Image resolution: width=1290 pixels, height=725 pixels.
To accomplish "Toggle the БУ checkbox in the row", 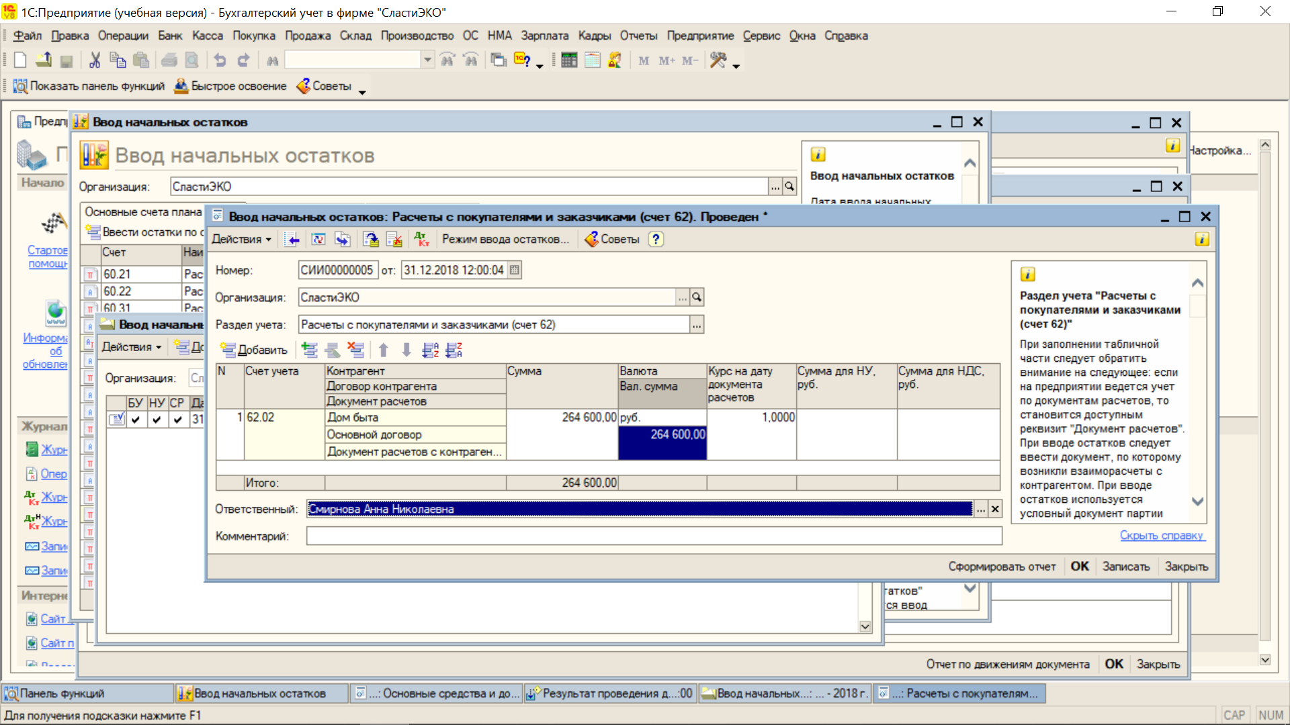I will [x=136, y=420].
